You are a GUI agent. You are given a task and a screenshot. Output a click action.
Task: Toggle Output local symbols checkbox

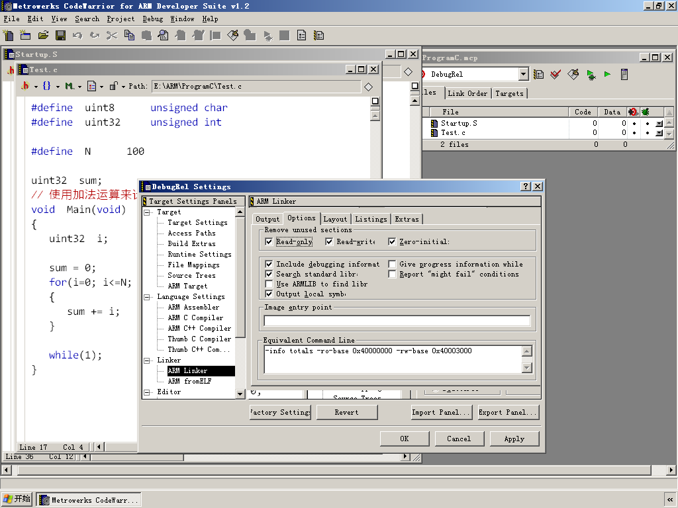pyautogui.click(x=269, y=294)
